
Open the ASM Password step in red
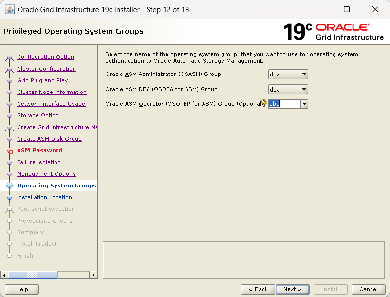tap(39, 150)
